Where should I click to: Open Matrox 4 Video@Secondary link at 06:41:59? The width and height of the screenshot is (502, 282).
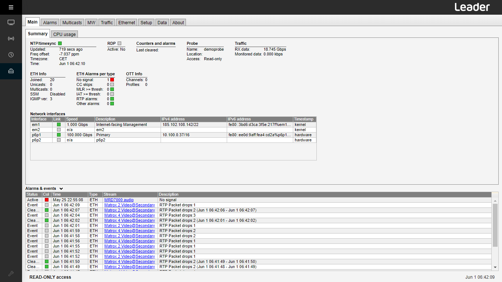[x=130, y=231]
